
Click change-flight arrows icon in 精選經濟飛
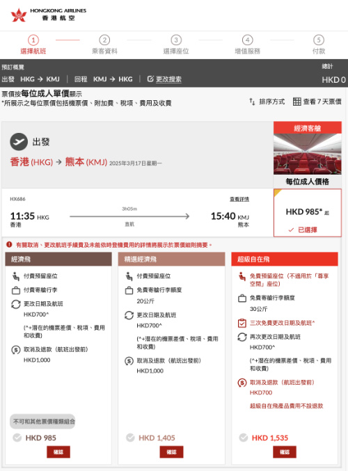pos(129,315)
